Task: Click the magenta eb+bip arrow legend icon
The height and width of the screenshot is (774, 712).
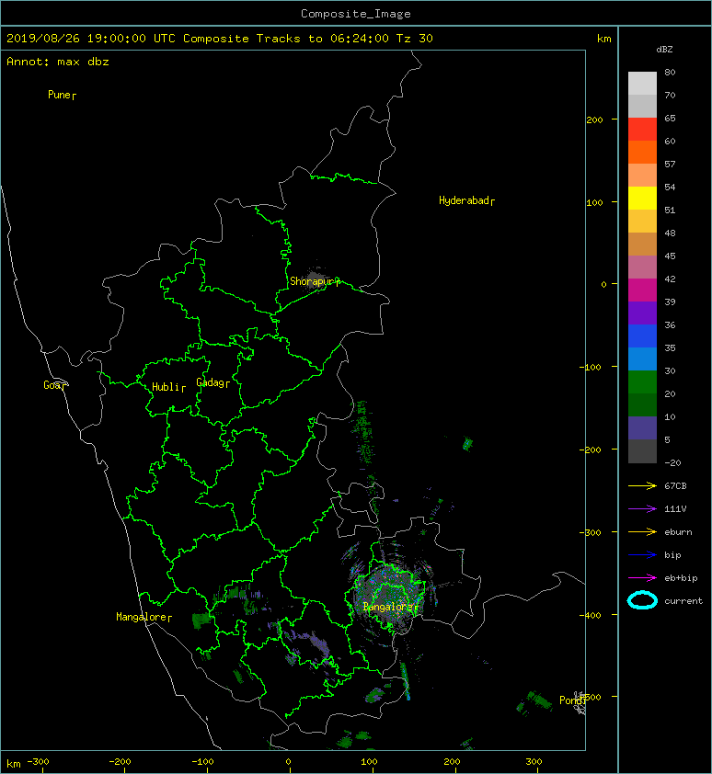Action: point(642,578)
